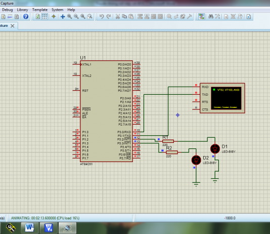Screen dimensions: 270x234
Task: Click the Block Rotate icon
Action: tap(153, 17)
